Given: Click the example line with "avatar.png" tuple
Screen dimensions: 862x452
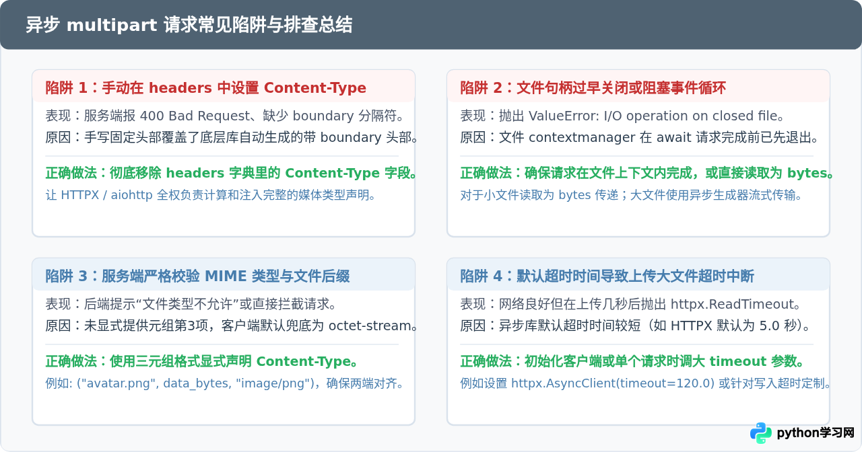Looking at the screenshot, I should coord(225,383).
